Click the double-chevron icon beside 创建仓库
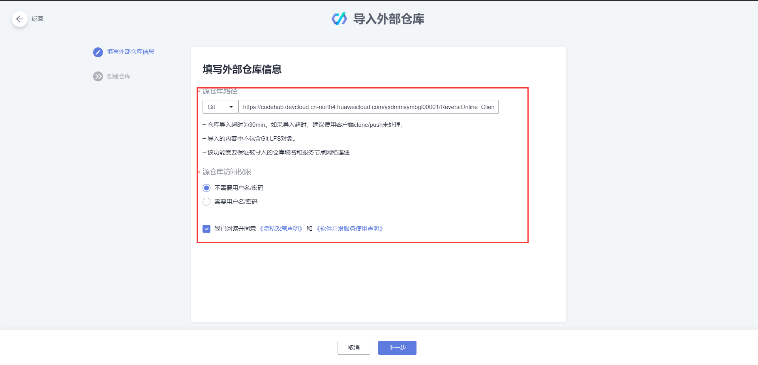This screenshot has height=365, width=758. [x=98, y=76]
